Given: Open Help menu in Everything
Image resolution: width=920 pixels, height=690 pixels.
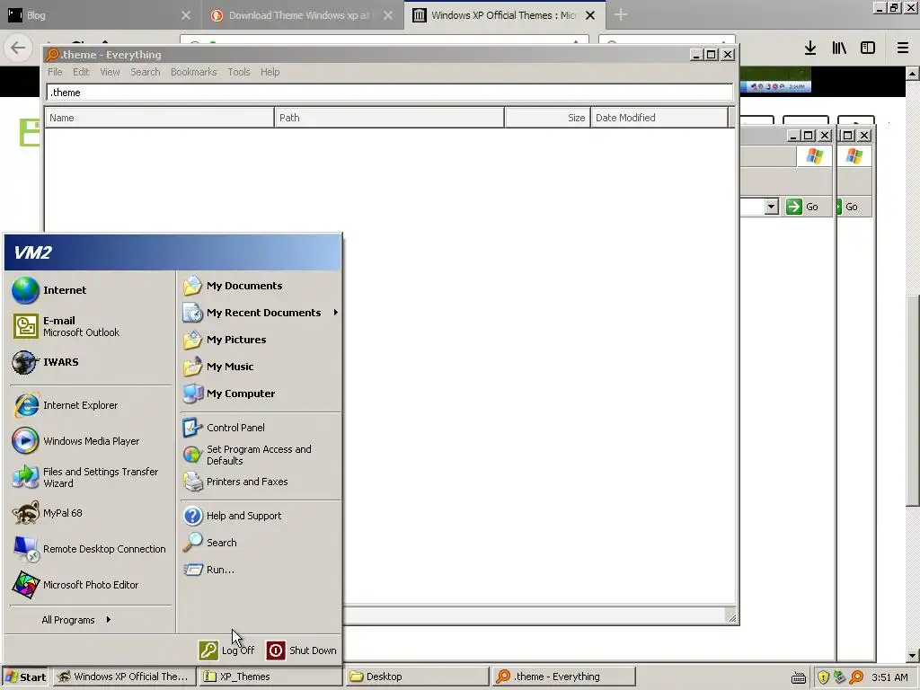Looking at the screenshot, I should point(270,72).
